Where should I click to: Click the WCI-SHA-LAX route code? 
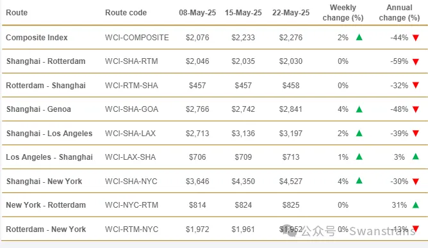click(130, 134)
